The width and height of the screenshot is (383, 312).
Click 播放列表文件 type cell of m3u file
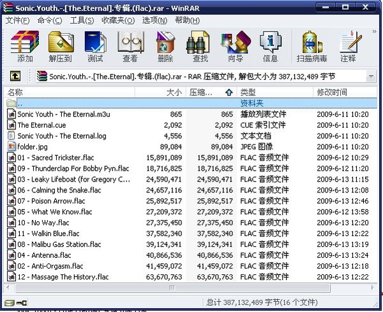coord(263,114)
